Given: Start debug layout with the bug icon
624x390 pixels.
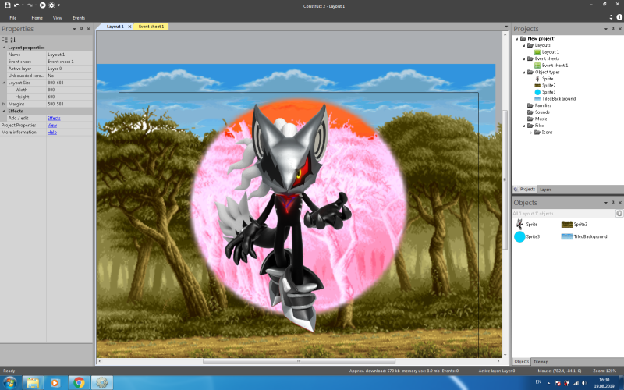Looking at the screenshot, I should (51, 5).
